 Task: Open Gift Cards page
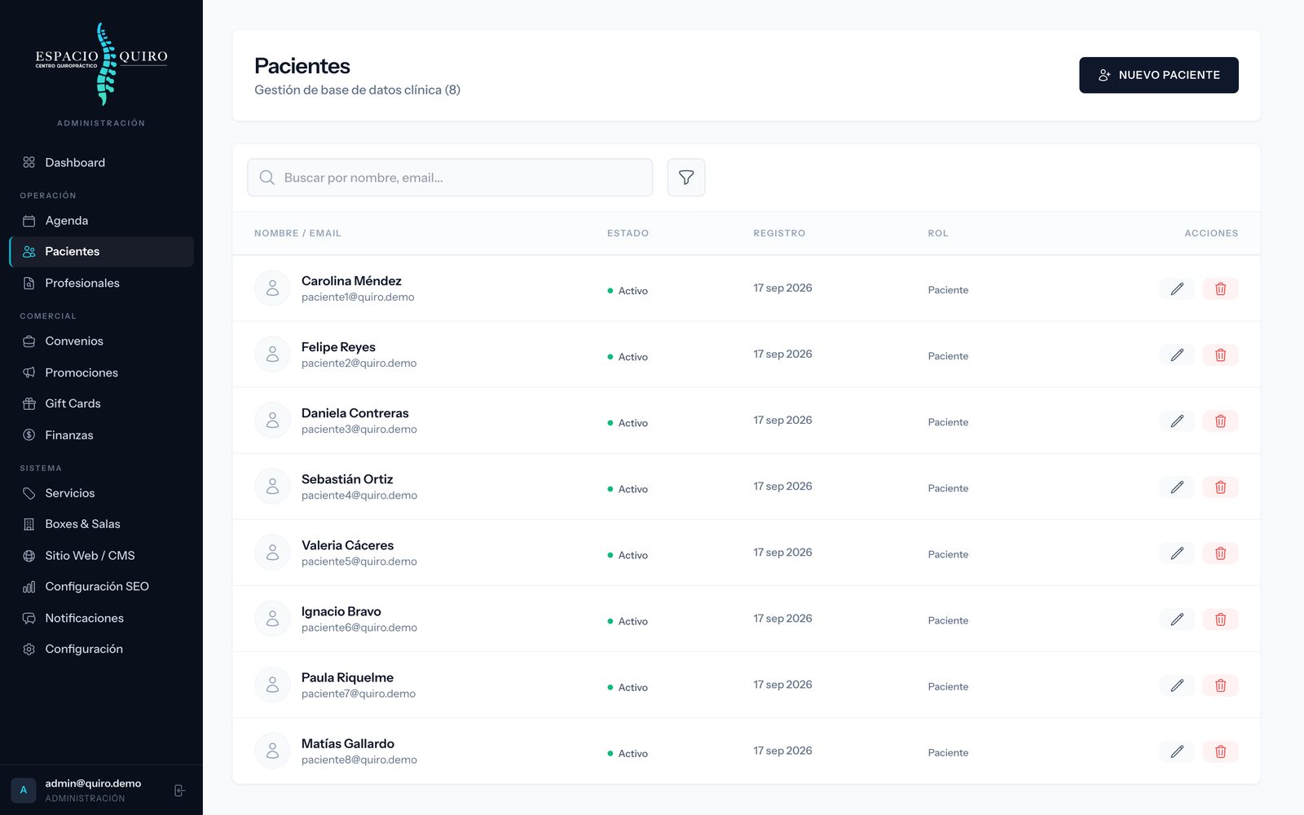[x=101, y=403]
